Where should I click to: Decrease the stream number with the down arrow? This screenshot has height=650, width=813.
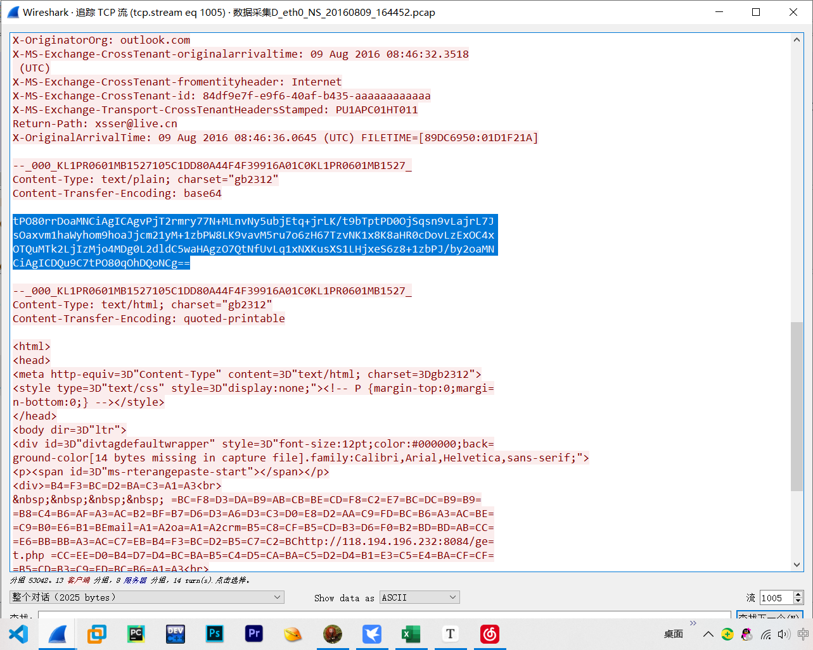[x=798, y=601]
